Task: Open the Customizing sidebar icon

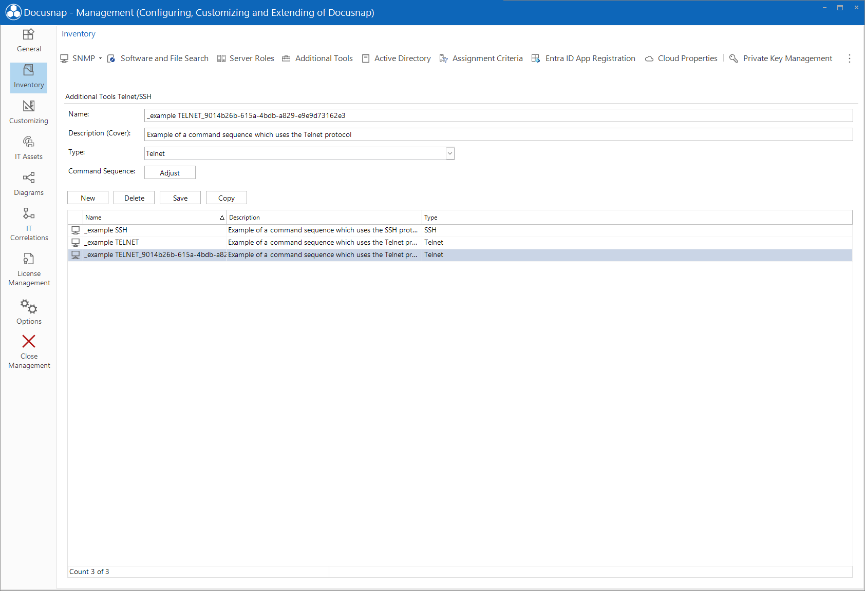Action: click(29, 106)
